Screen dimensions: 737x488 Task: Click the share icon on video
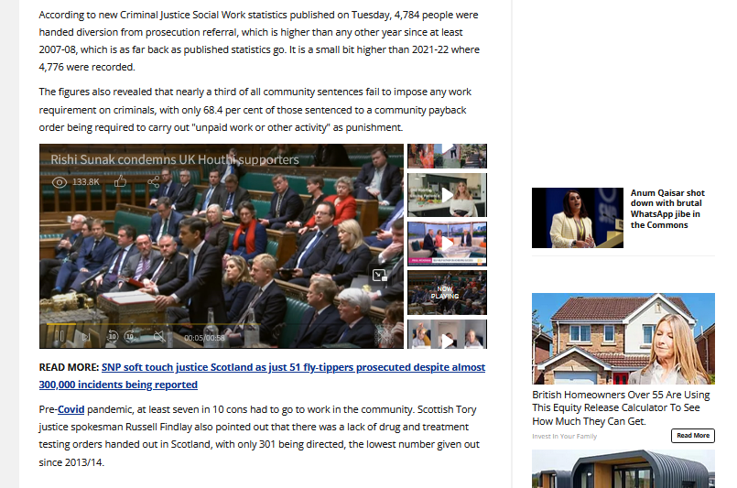coord(153,181)
